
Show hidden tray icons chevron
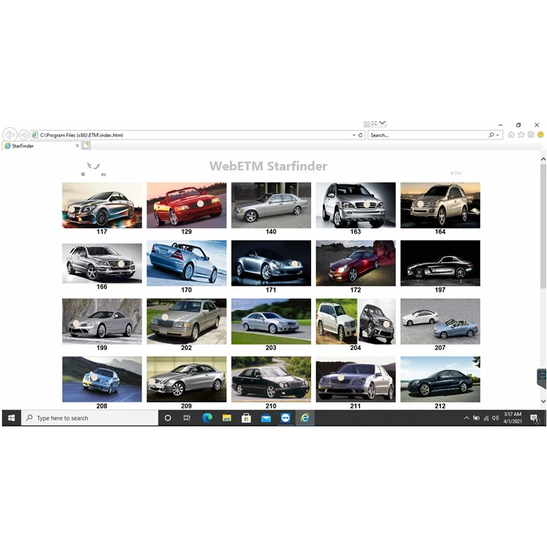click(x=466, y=418)
